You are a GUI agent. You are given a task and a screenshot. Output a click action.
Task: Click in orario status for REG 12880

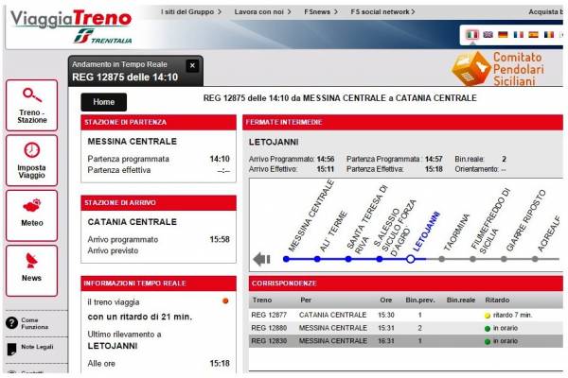[502, 328]
